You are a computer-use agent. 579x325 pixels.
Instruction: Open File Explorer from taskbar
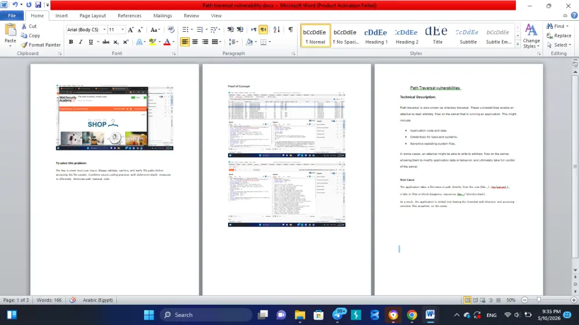[300, 315]
